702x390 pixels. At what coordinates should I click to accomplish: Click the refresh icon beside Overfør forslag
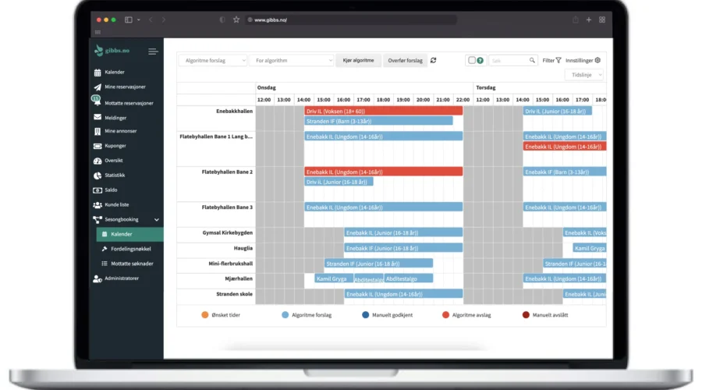434,60
